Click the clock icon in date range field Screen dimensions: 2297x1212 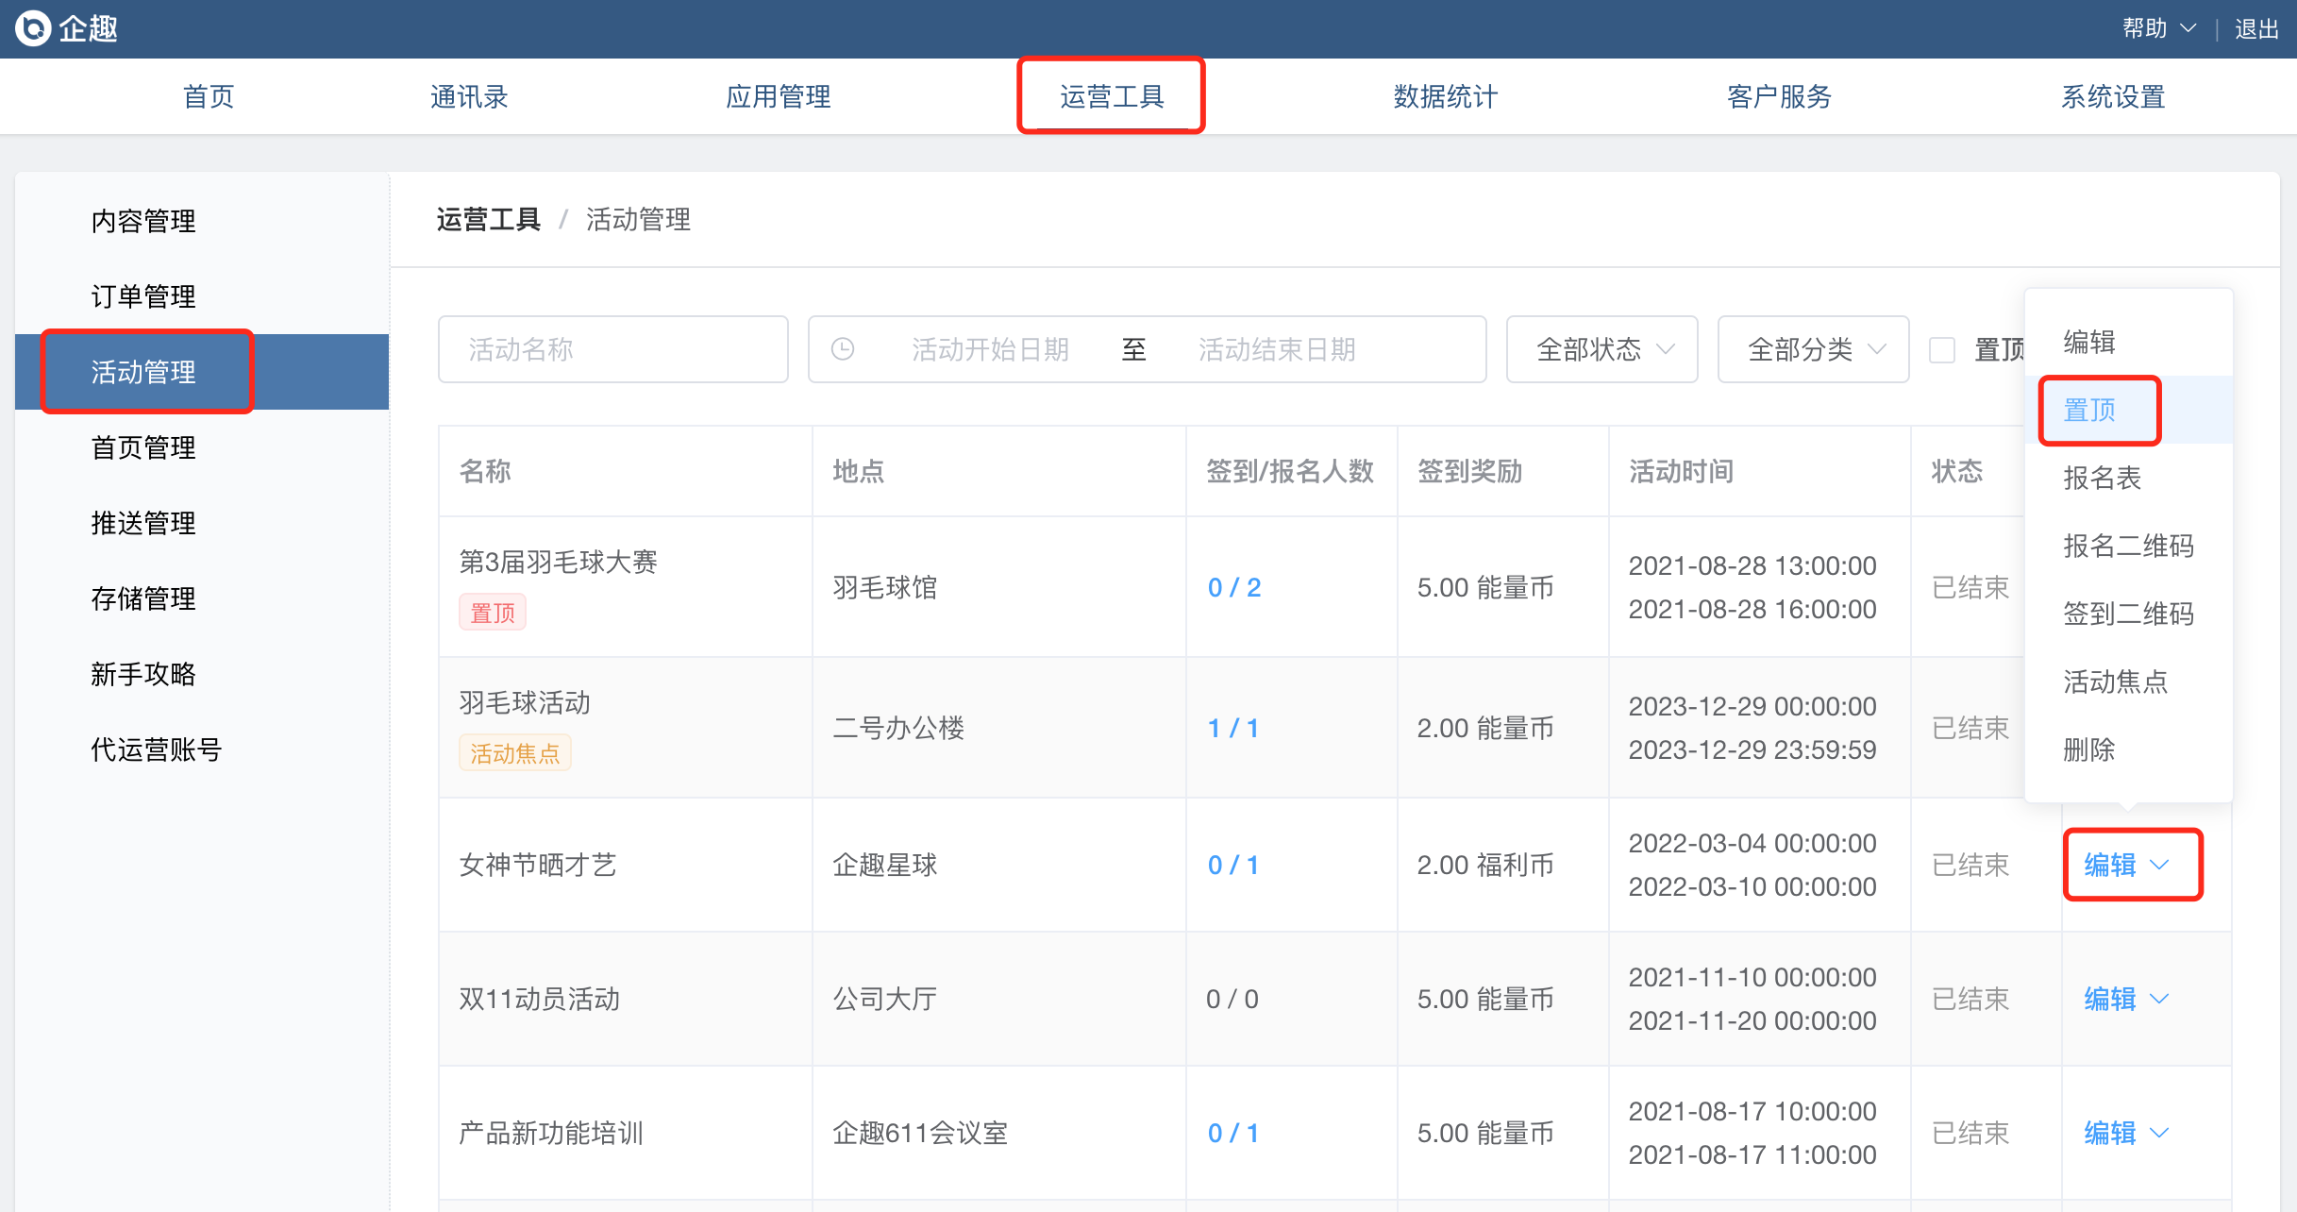[843, 349]
